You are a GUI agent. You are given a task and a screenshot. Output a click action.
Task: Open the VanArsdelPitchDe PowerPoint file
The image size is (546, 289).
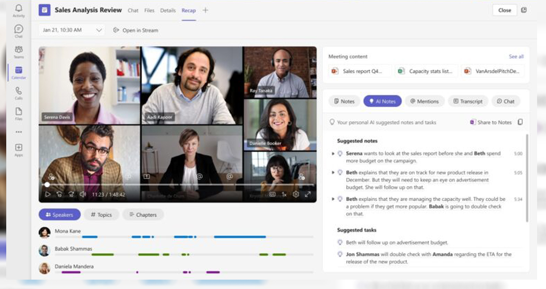(x=493, y=71)
